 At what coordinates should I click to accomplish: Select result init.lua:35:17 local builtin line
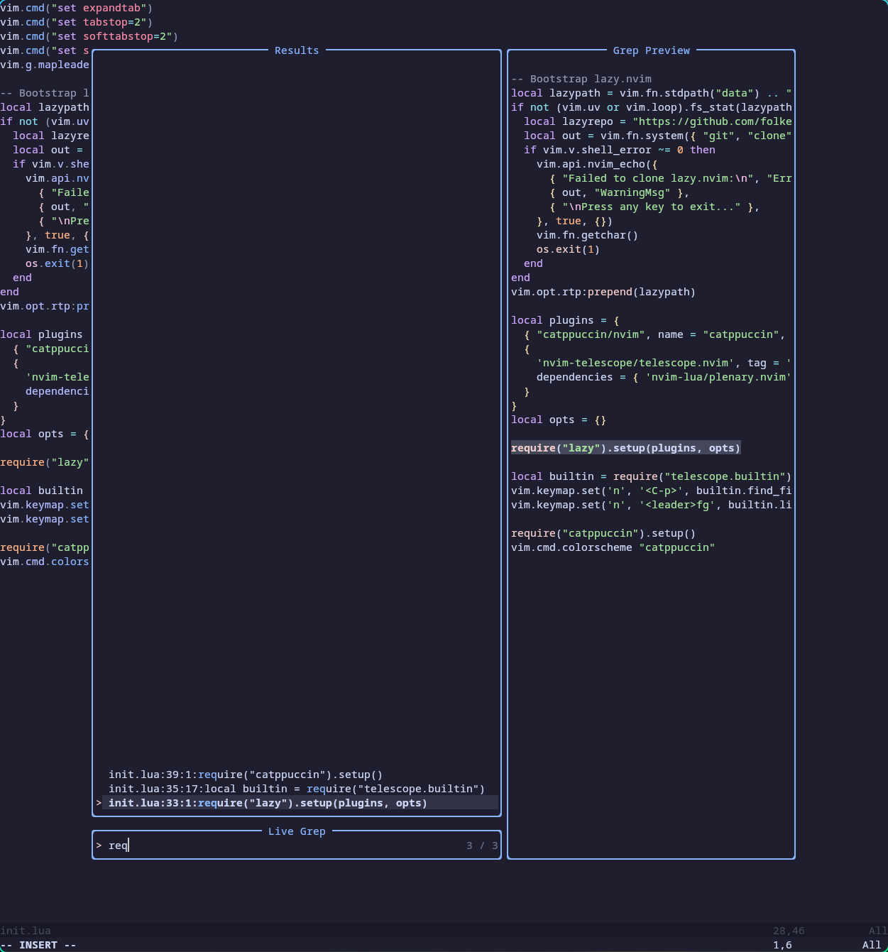[x=297, y=789]
